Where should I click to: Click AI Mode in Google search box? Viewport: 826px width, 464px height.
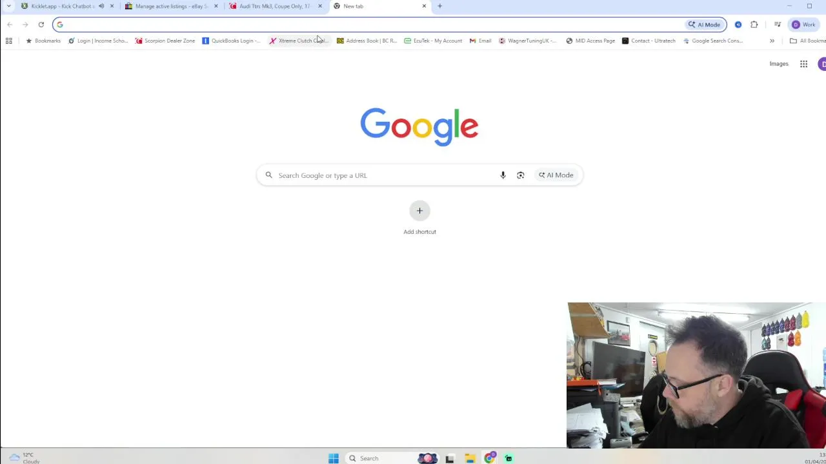pos(556,175)
